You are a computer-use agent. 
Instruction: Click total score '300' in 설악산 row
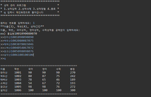[x=73, y=90]
